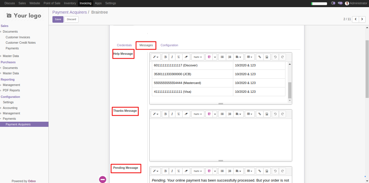The width and height of the screenshot is (369, 183).
Task: Open the text alignment dropdown in Thanks Message
Action: [x=238, y=114]
